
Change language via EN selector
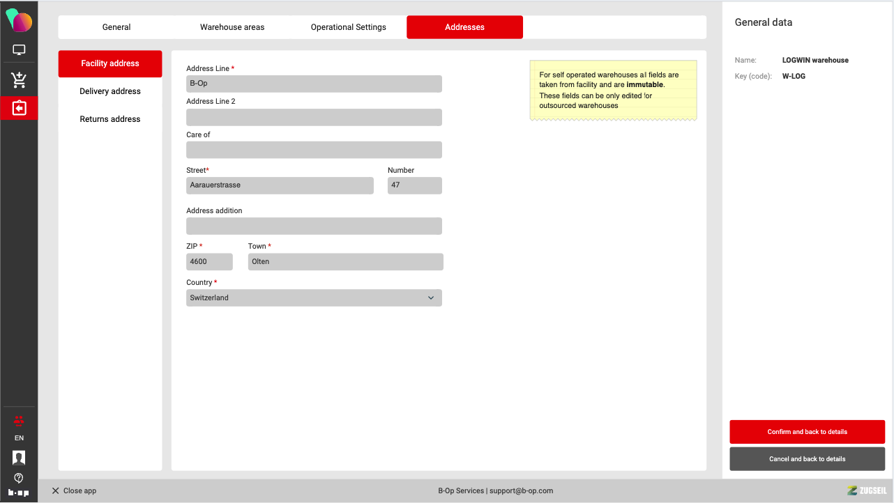(19, 438)
